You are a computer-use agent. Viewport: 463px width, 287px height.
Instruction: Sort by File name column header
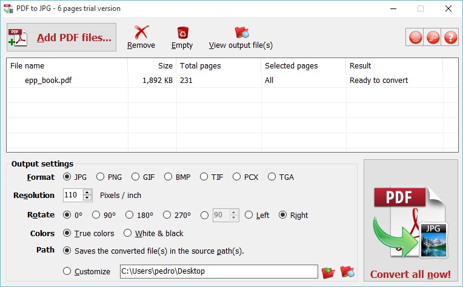coord(67,65)
